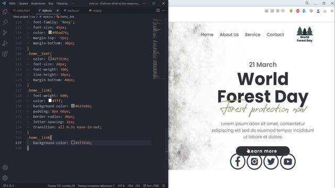Open the Explorer view in VS Code sidebar

click(x=5, y=11)
